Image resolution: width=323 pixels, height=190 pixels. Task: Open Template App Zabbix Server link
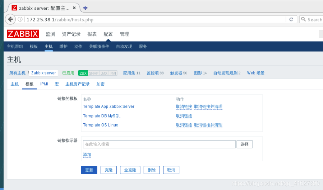point(109,106)
